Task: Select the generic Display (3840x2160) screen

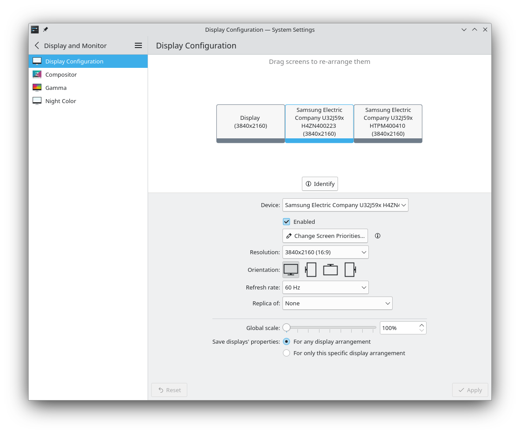Action: coord(250,124)
